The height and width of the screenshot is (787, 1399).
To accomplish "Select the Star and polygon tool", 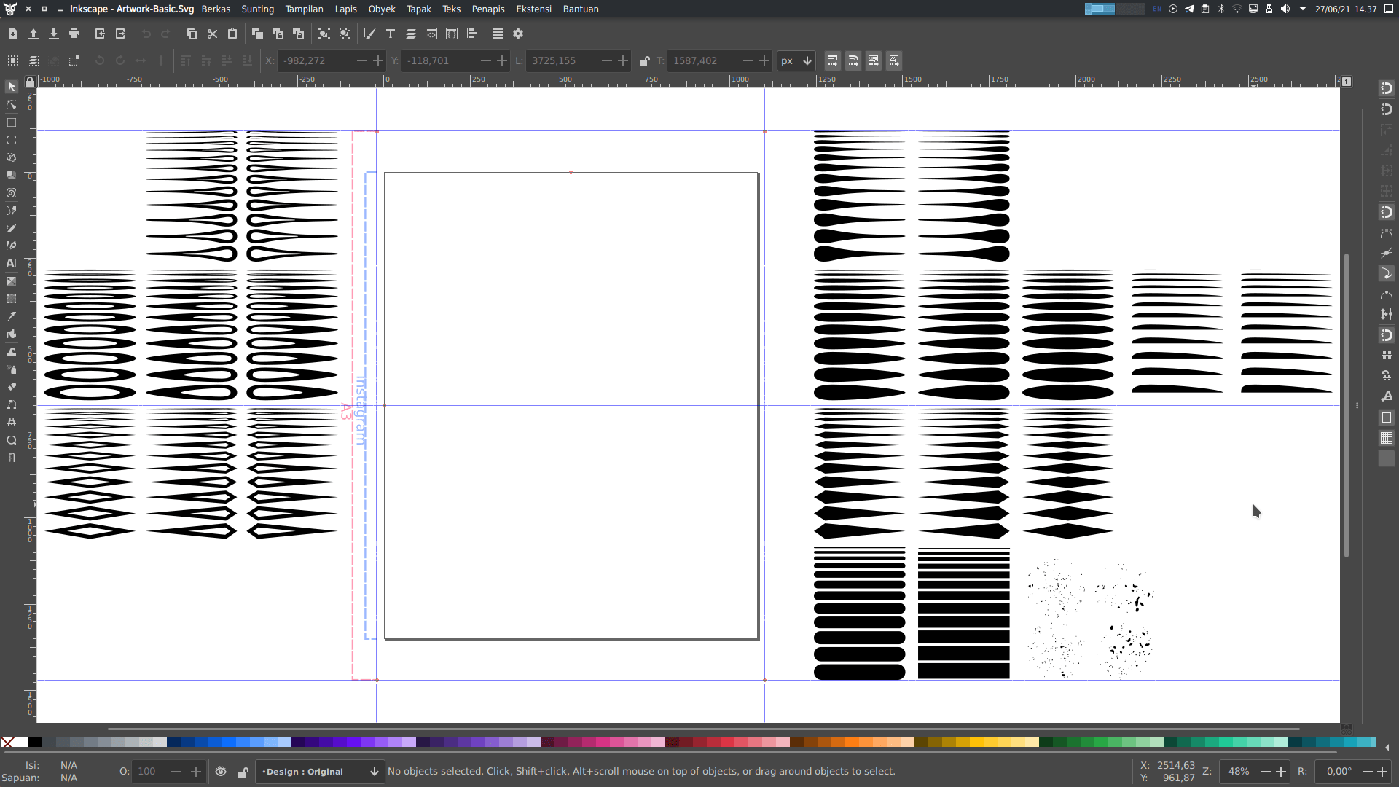I will pos(12,157).
